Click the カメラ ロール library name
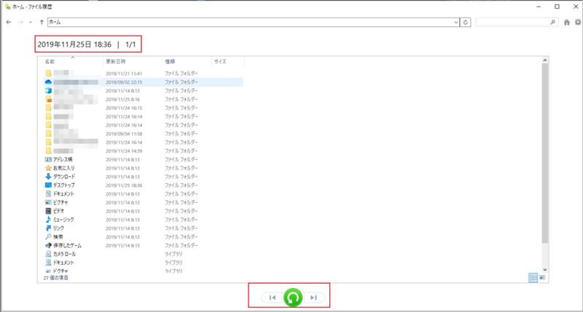Viewport: 583px width, 312px height. pyautogui.click(x=64, y=254)
